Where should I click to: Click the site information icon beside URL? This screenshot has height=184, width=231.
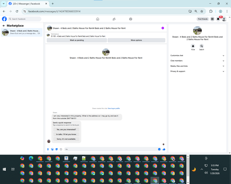(x=24, y=11)
